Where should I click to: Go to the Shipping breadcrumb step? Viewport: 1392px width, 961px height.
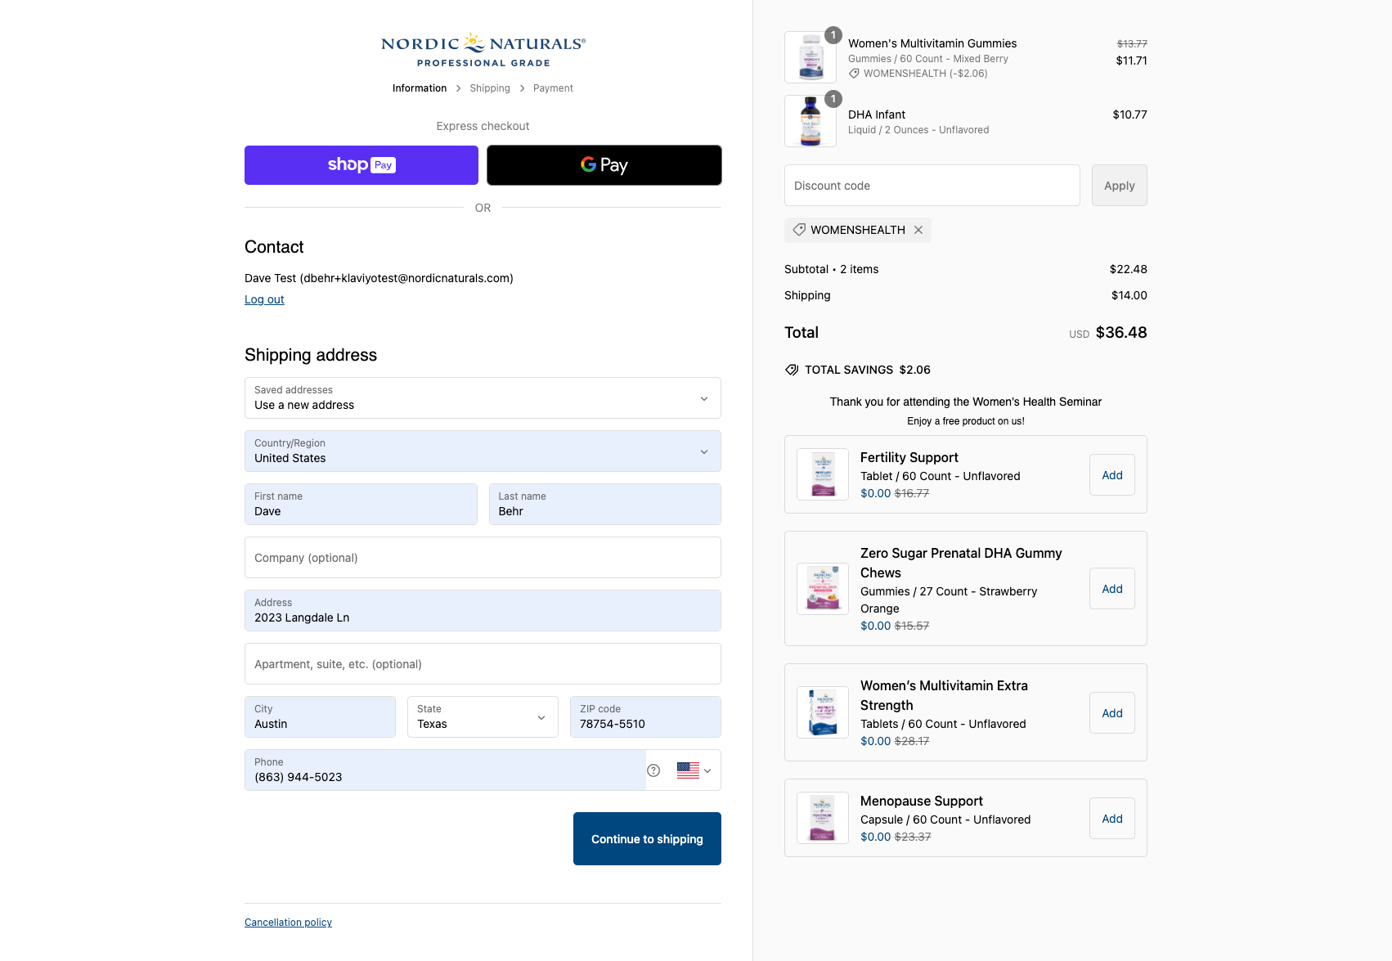(490, 88)
